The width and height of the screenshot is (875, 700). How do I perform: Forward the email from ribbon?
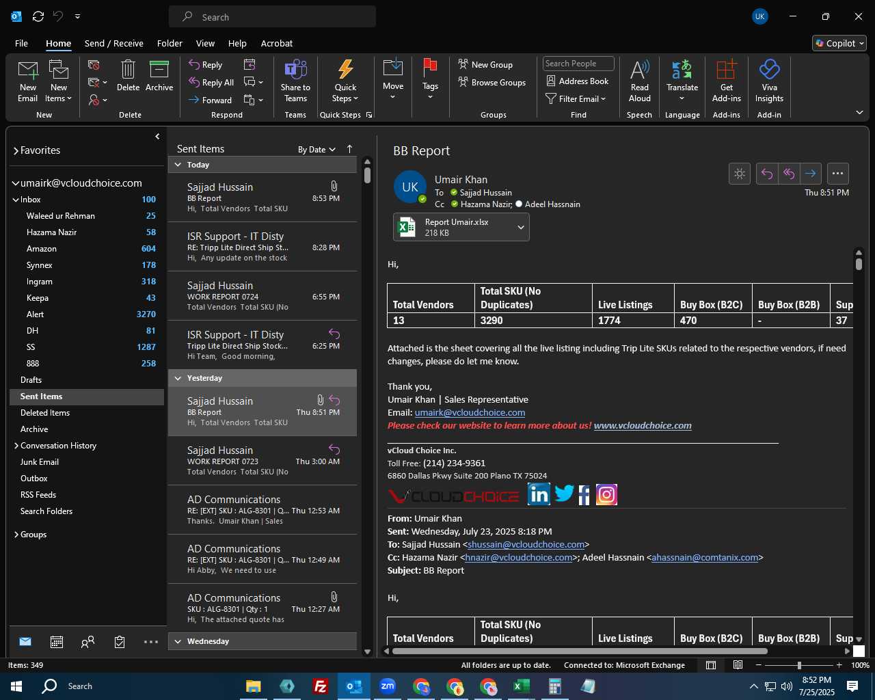(211, 100)
